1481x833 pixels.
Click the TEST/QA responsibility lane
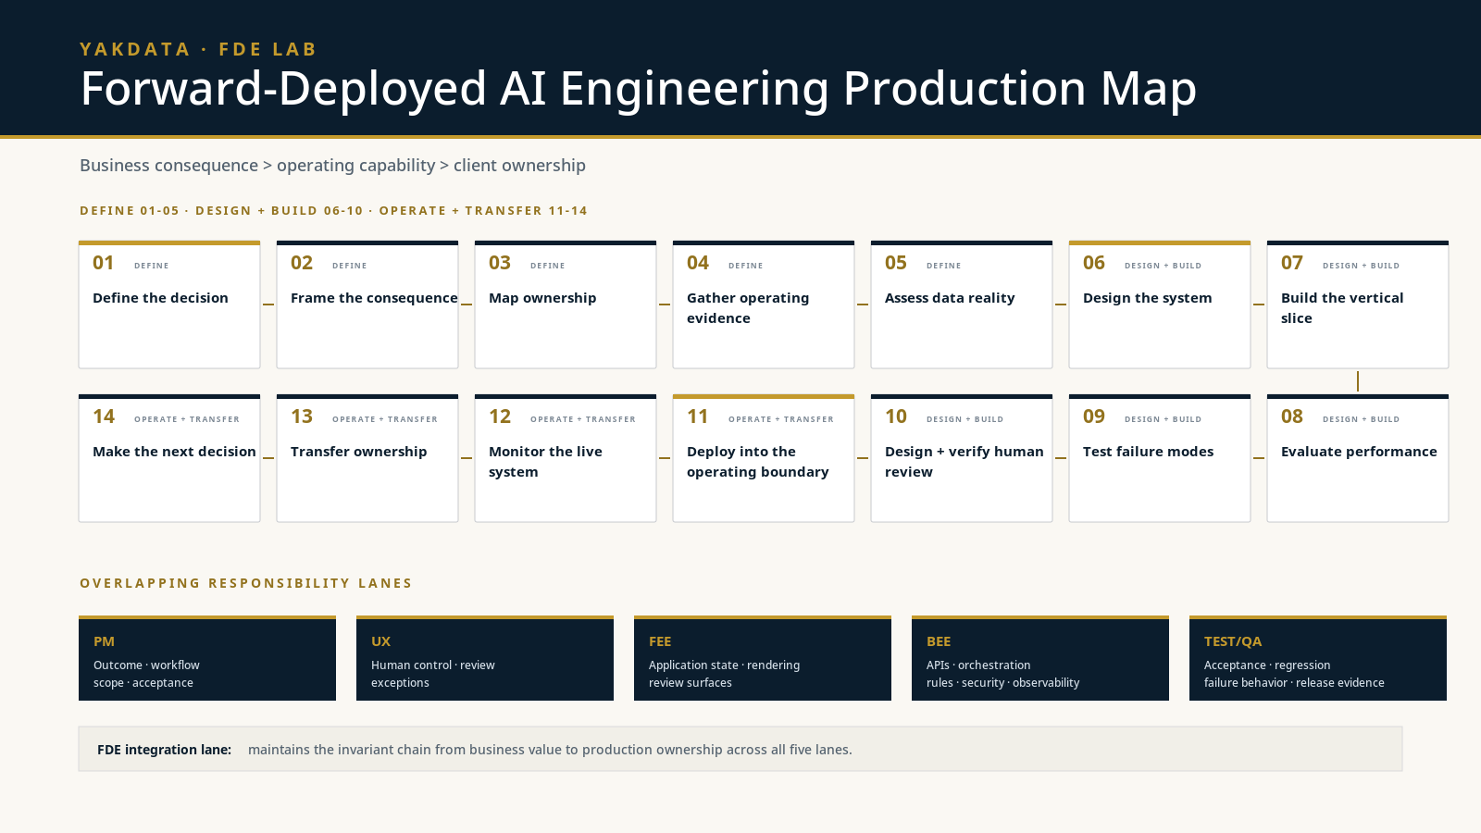point(1318,658)
